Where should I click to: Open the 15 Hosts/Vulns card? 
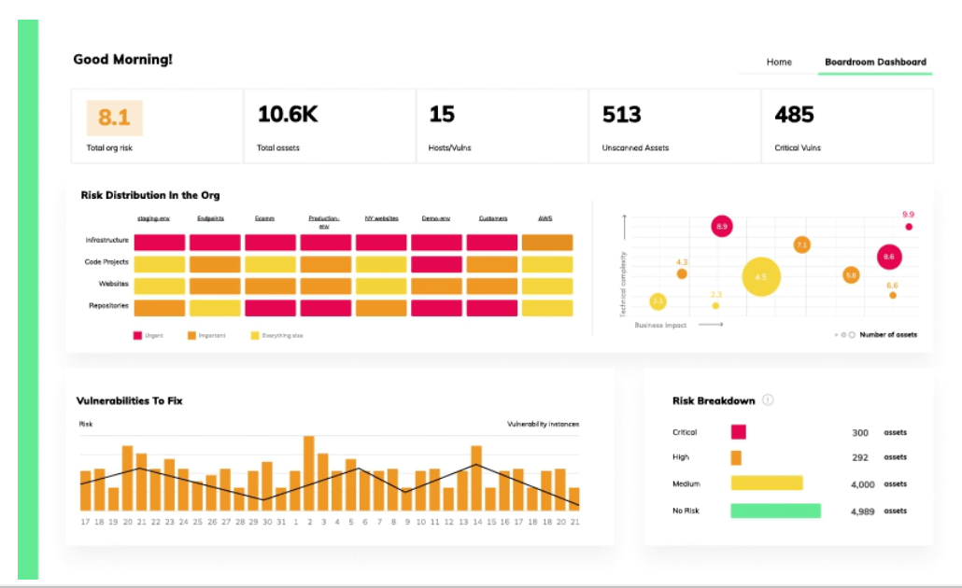(x=502, y=126)
